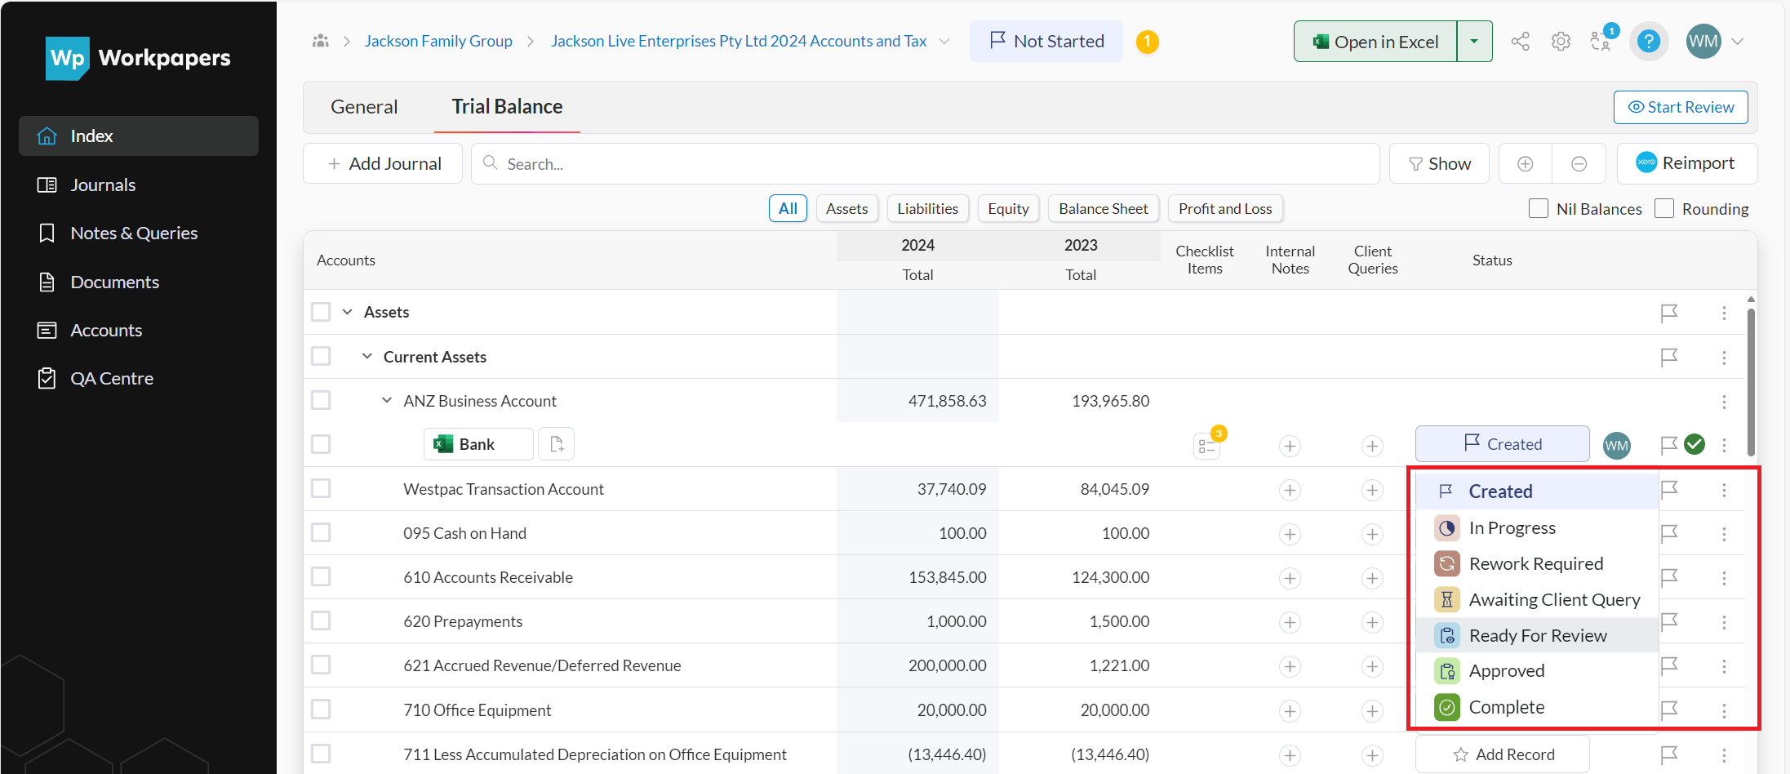
Task: Add internal note for 620 Prepayments
Action: 1290,622
